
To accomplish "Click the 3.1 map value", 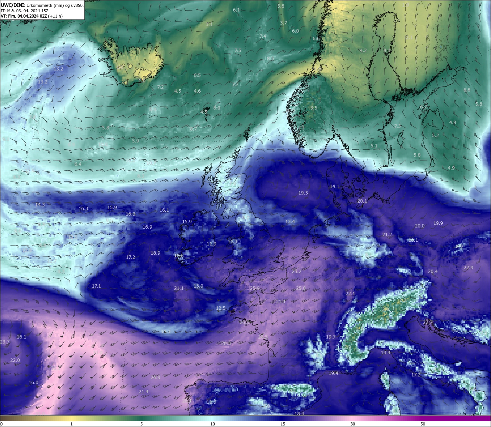I will click(x=209, y=24).
